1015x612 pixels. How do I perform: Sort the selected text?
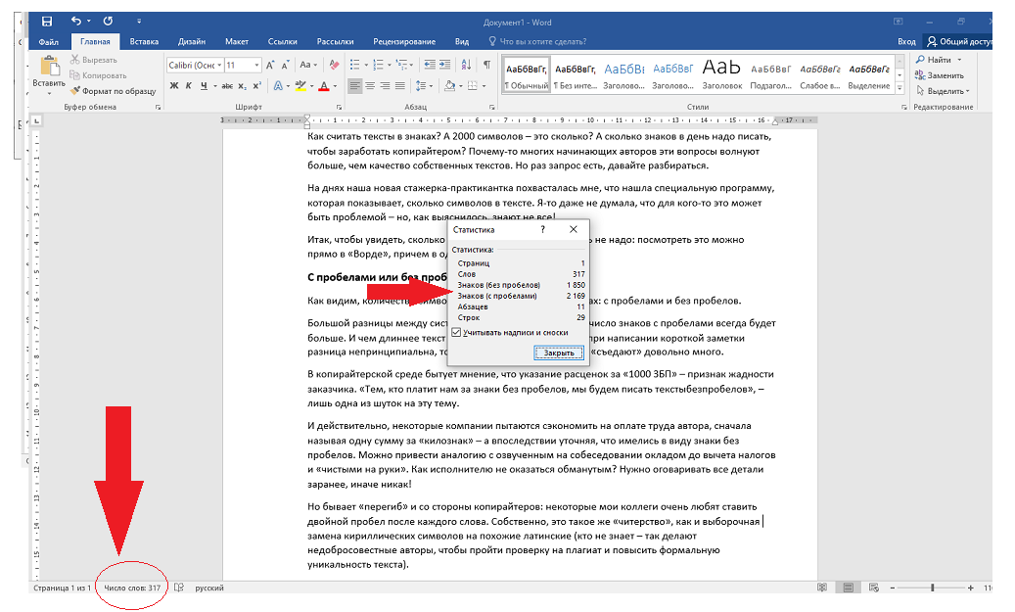coord(466,65)
